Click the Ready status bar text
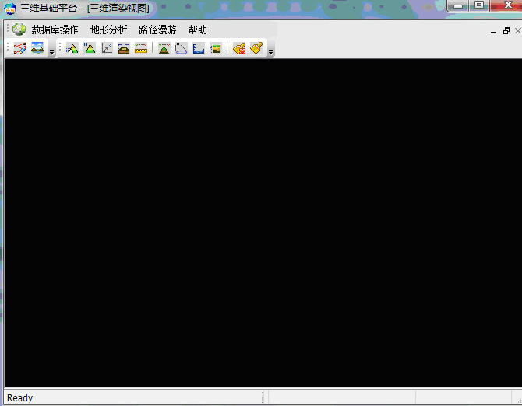522x406 pixels. (20, 398)
